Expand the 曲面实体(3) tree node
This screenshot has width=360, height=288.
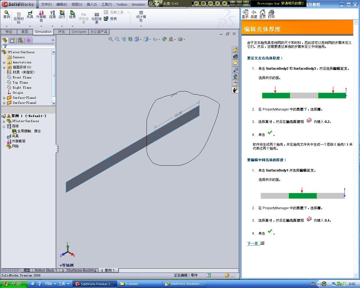4,67
